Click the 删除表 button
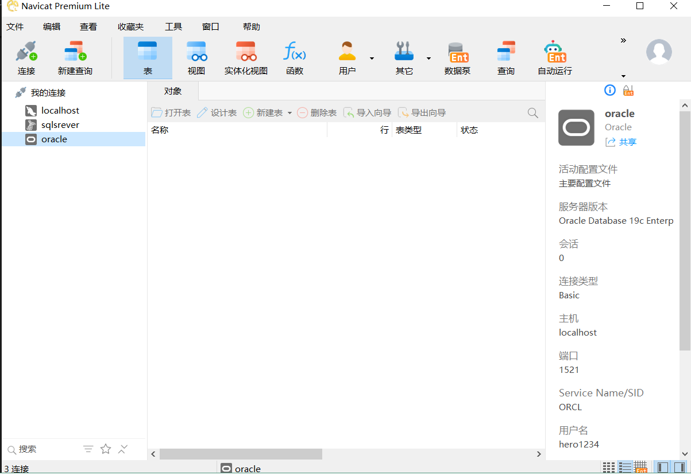This screenshot has width=691, height=475. 317,113
